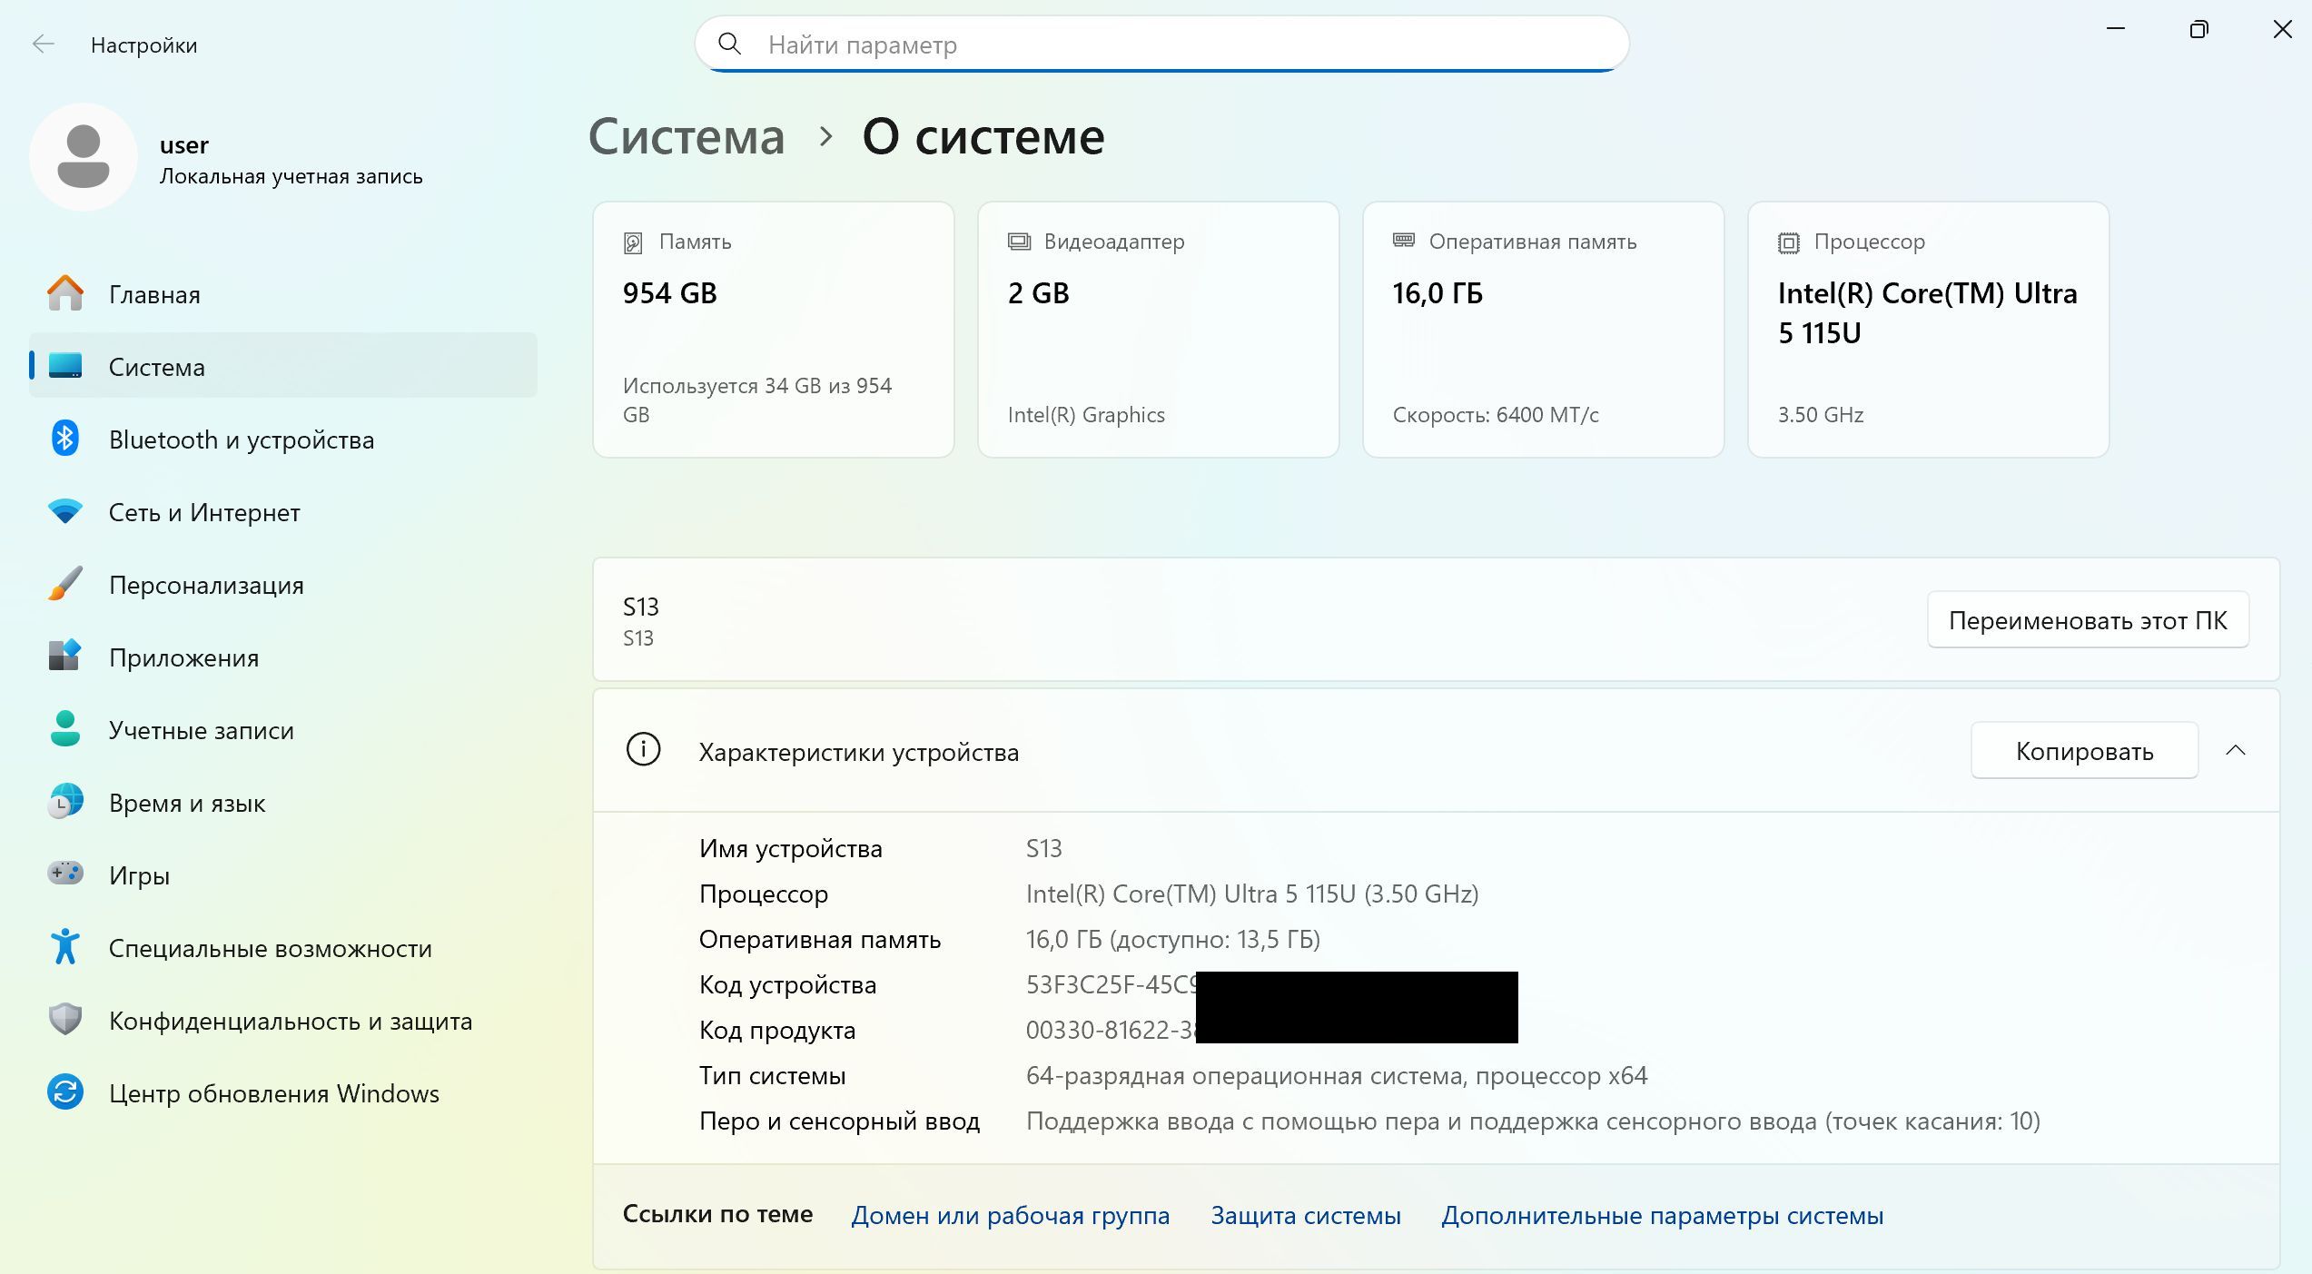Viewport: 2312px width, 1274px height.
Task: Open Центр обновления Windows via its update icon
Action: pyautogui.click(x=64, y=1092)
